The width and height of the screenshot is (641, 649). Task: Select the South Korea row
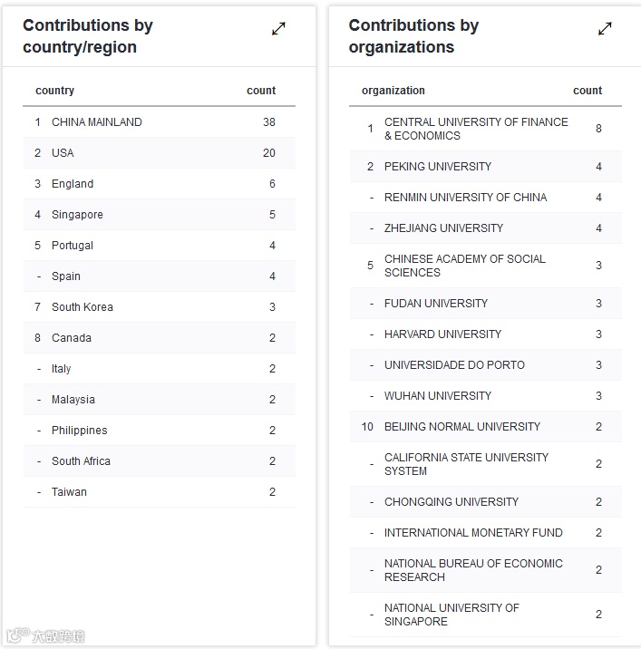[83, 307]
